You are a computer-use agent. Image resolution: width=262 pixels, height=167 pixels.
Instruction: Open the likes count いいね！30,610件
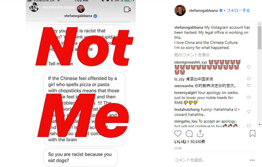[x=190, y=142]
